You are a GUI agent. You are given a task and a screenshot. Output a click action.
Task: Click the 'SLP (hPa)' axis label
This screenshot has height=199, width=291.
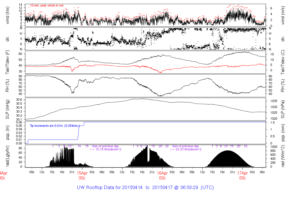[x=283, y=109]
